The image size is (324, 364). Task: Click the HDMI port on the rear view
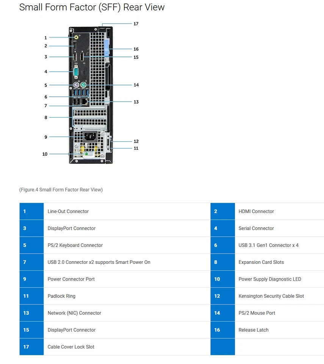pyautogui.click(x=75, y=45)
